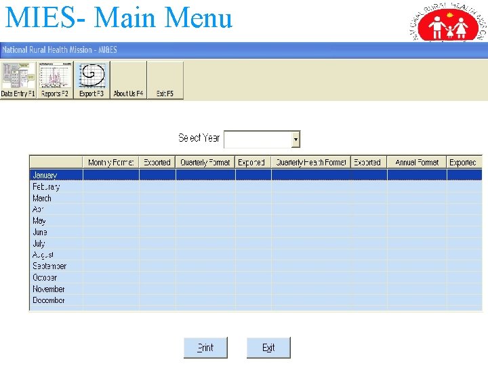Select the January row

(x=256, y=175)
